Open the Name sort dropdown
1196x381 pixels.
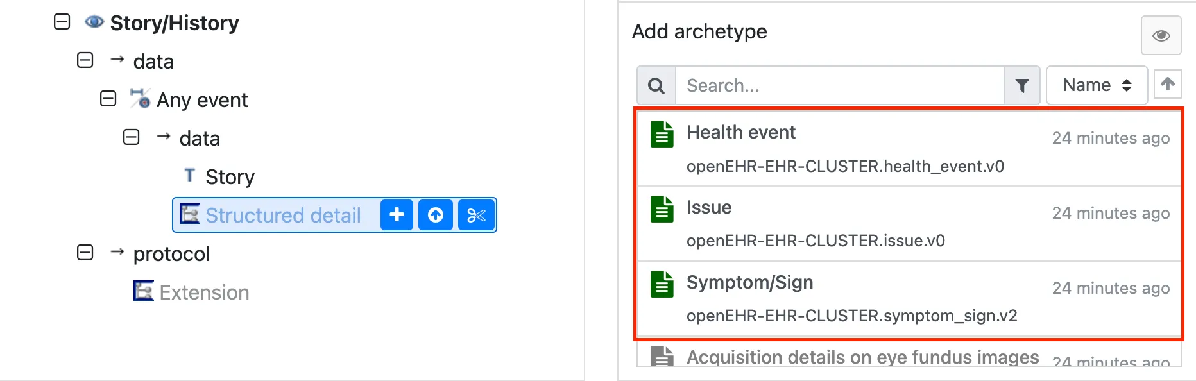pyautogui.click(x=1097, y=85)
